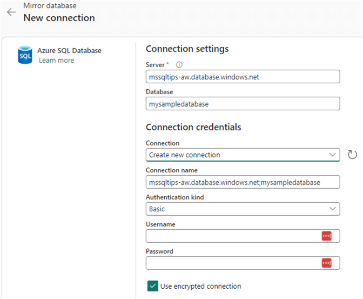Click the info icon next to Server
The width and height of the screenshot is (363, 299).
pyautogui.click(x=179, y=64)
